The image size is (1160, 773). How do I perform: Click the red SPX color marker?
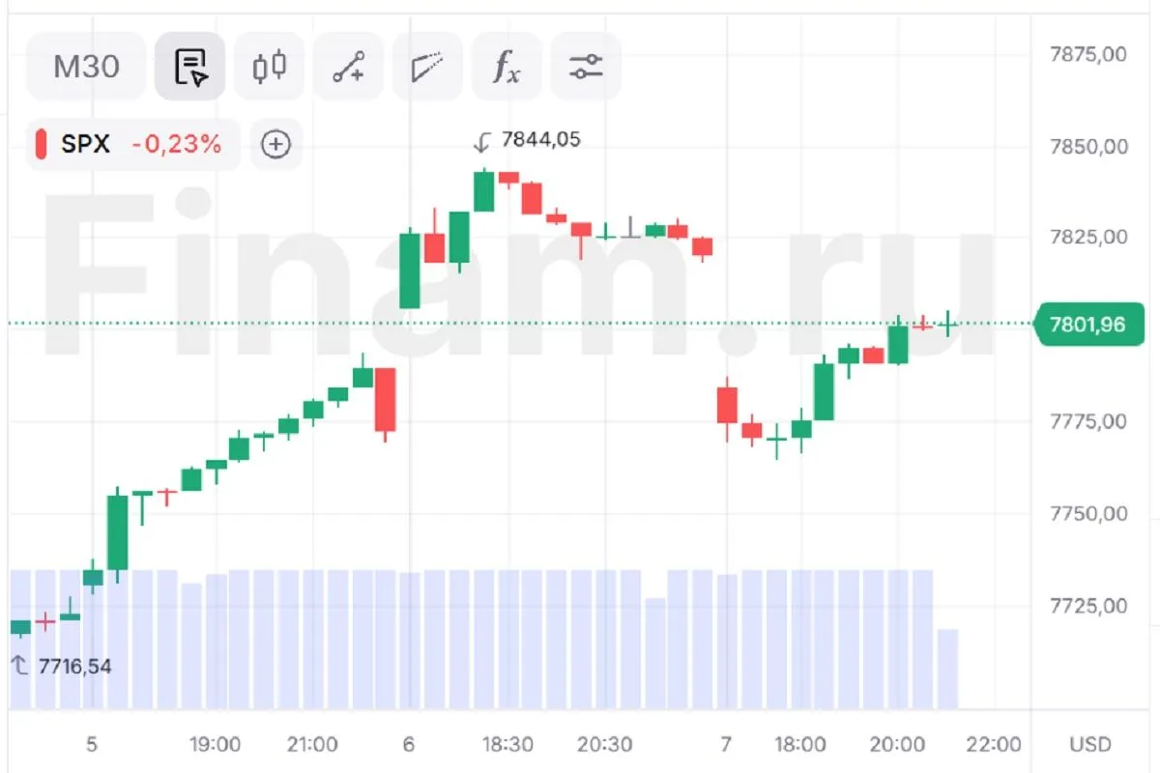41,145
